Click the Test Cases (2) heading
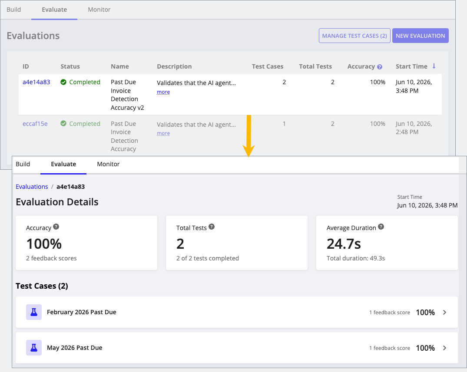The width and height of the screenshot is (467, 372). (x=42, y=286)
